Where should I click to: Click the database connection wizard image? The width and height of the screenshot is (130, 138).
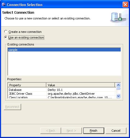(x=119, y=18)
